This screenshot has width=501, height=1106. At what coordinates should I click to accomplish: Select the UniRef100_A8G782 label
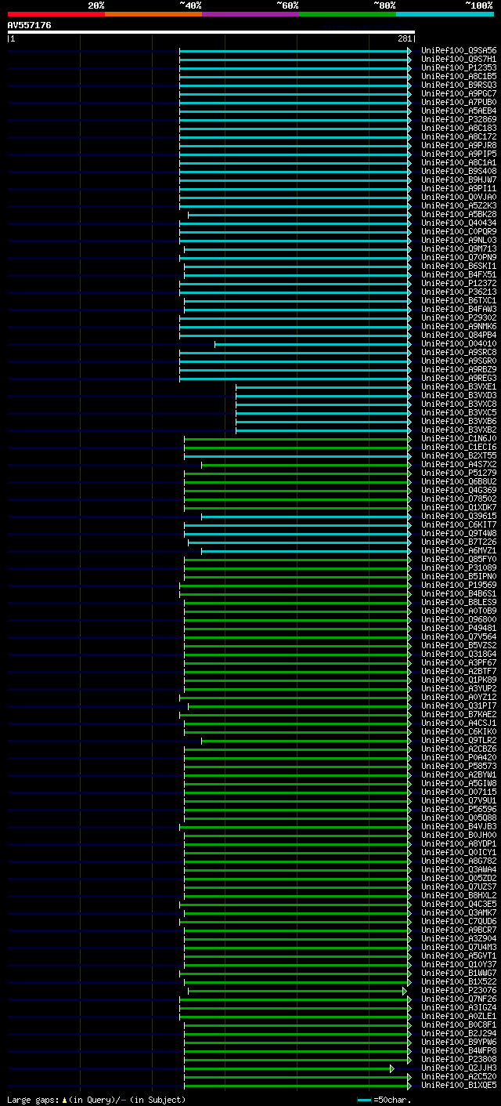(x=459, y=861)
